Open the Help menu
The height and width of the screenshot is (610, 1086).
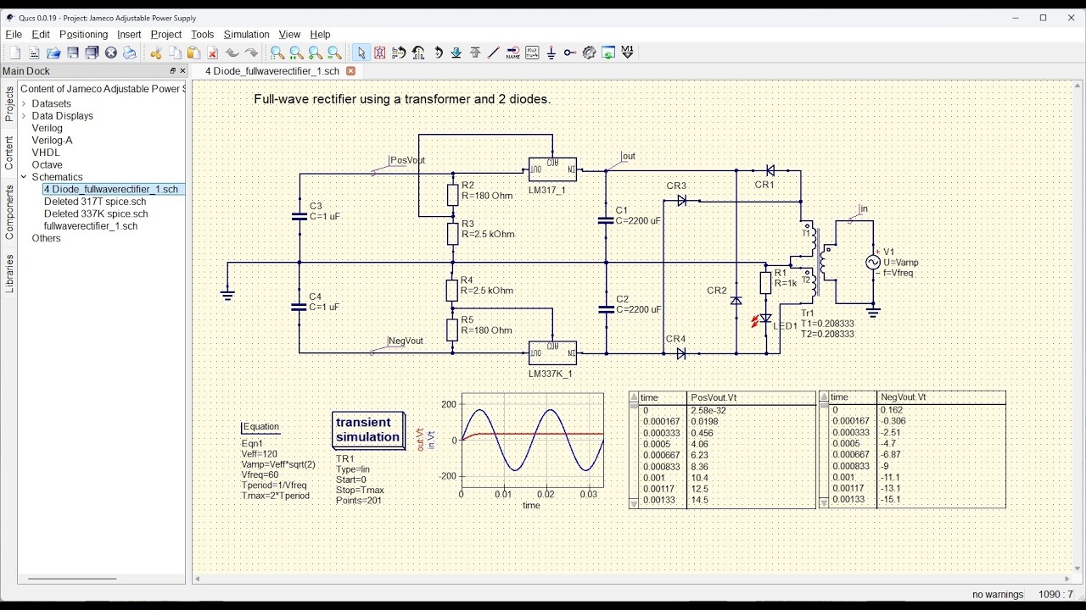tap(320, 35)
